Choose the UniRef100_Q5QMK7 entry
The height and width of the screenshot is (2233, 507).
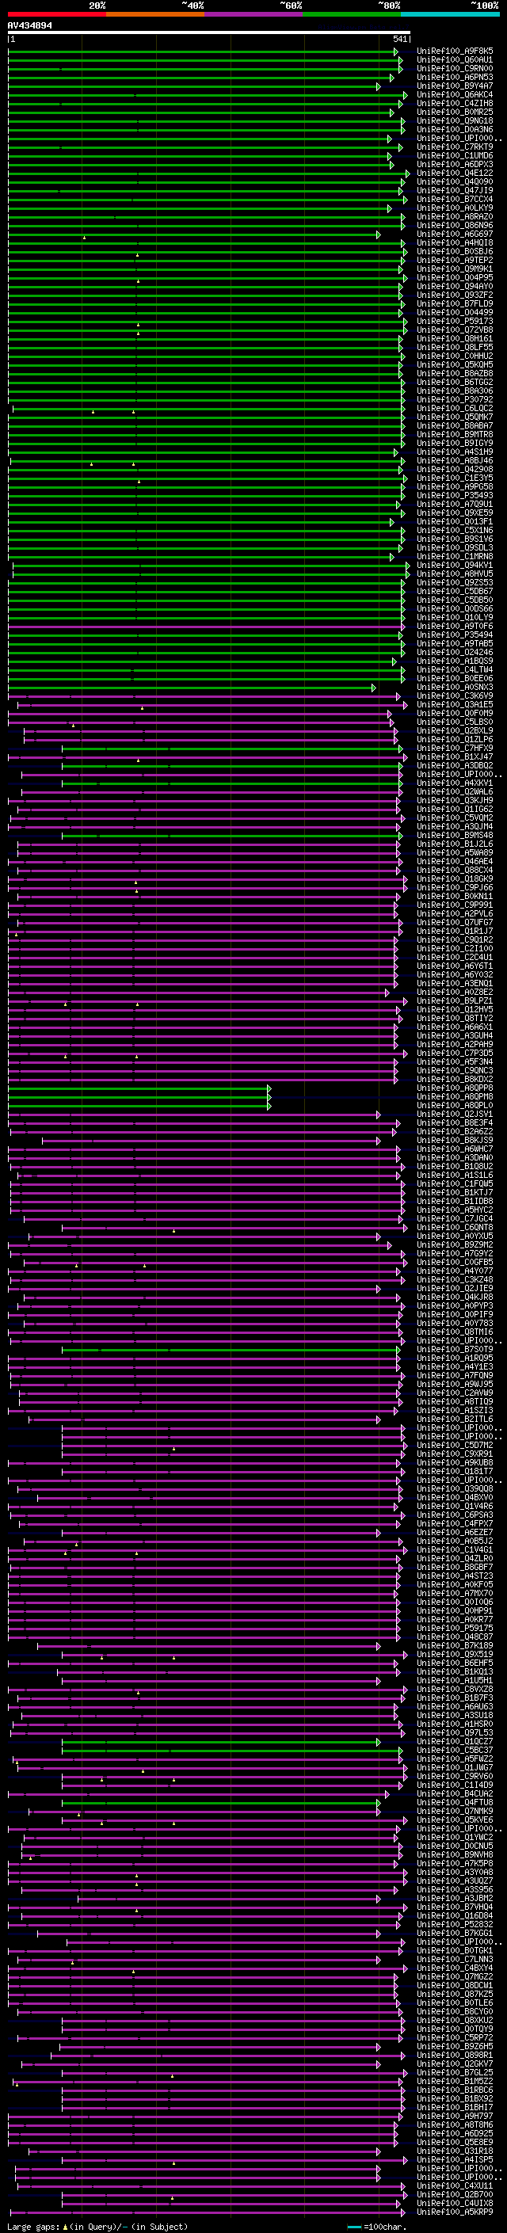455,417
